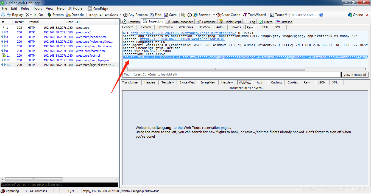This screenshot has height=194, width=371.
Task: Select session 11 /webtours/login.pl
Action: click(60, 56)
